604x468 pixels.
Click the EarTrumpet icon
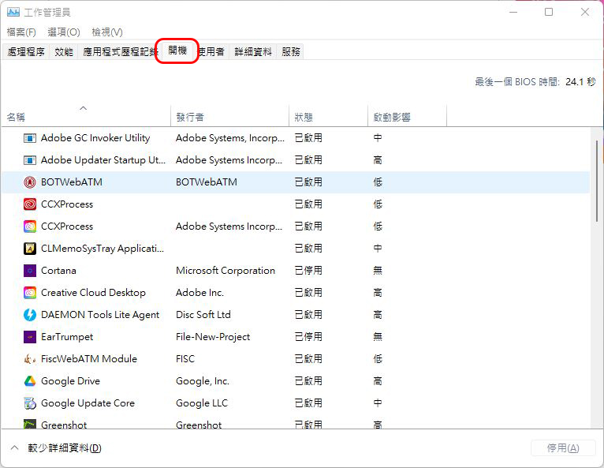tap(30, 337)
